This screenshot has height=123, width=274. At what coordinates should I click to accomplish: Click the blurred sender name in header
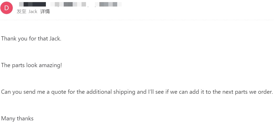[33, 4]
